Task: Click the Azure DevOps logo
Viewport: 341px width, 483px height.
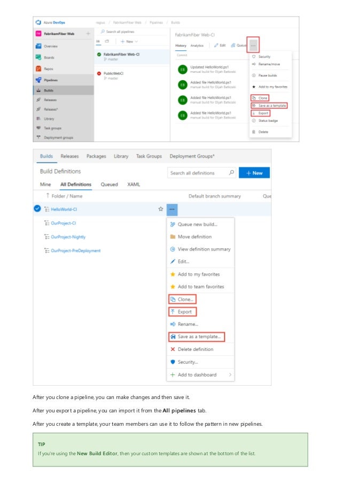Action: 38,22
